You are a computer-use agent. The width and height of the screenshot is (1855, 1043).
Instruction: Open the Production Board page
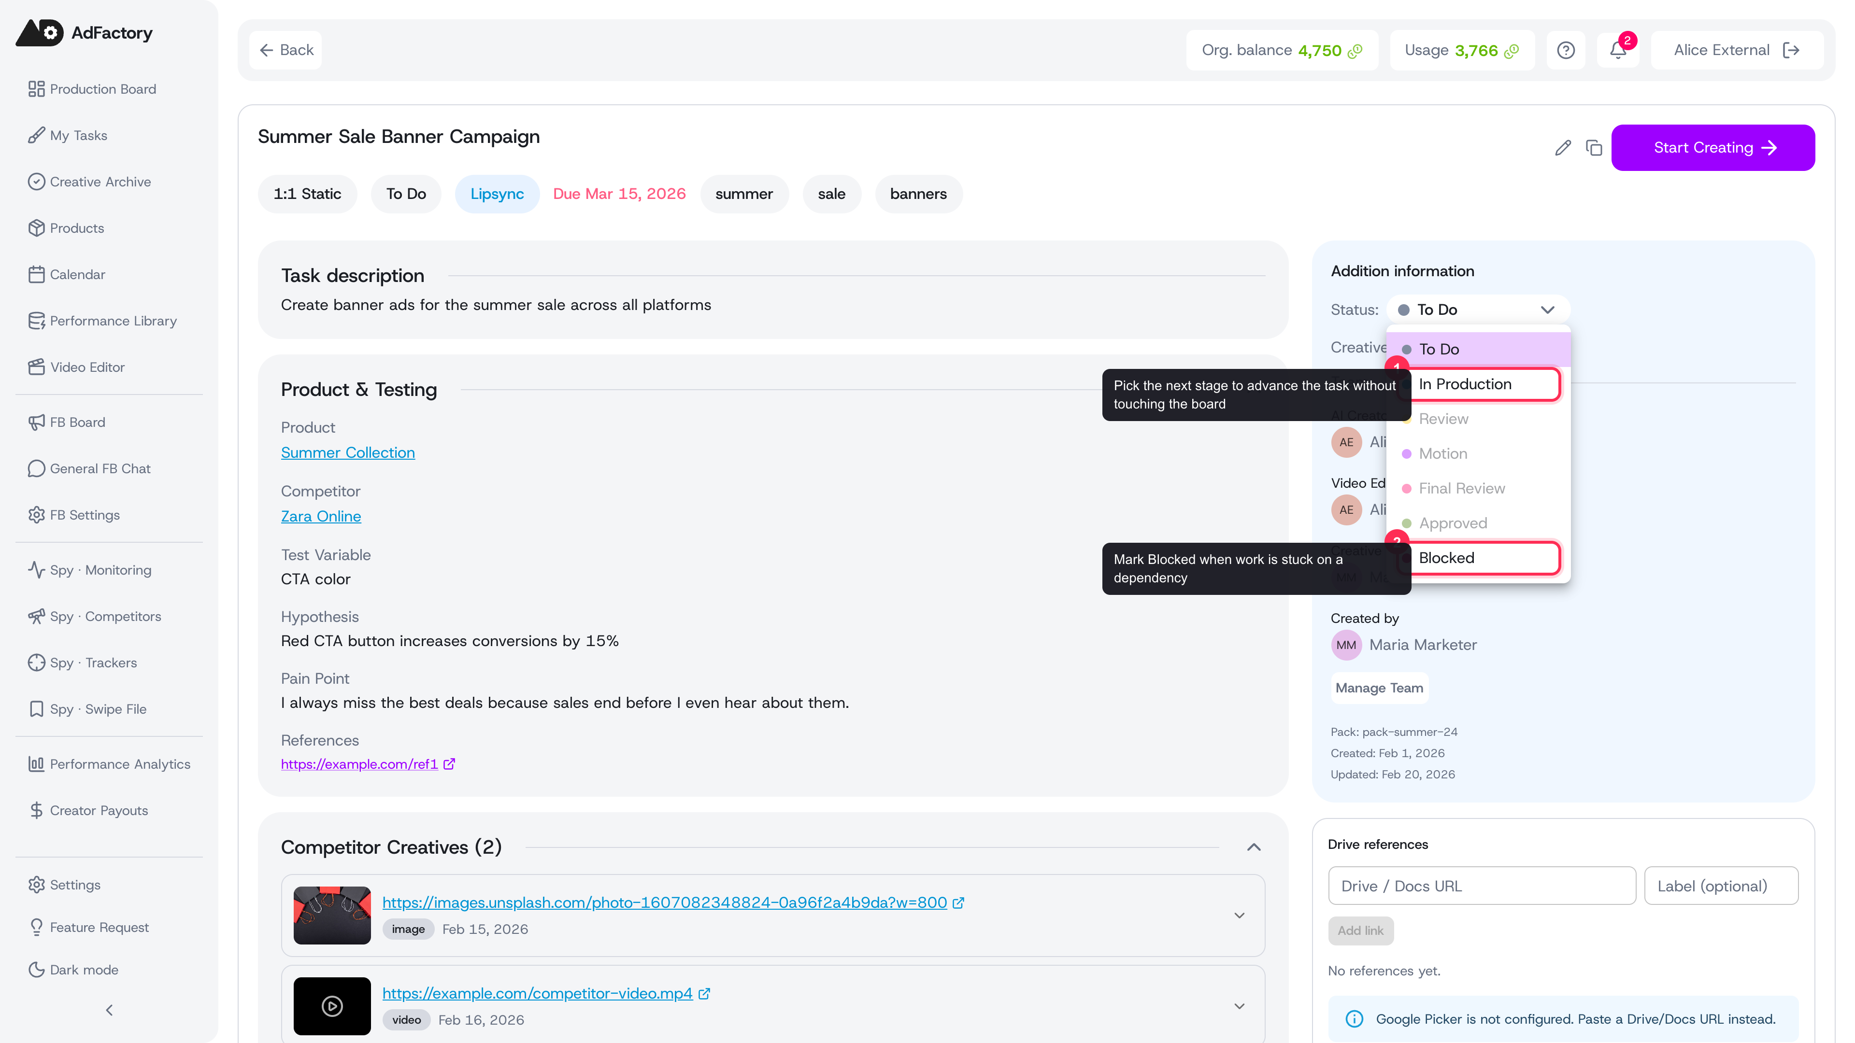pyautogui.click(x=92, y=88)
